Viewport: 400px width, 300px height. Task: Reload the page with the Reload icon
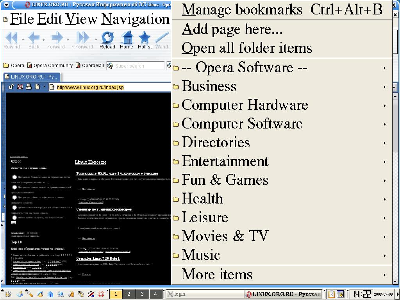pos(107,37)
